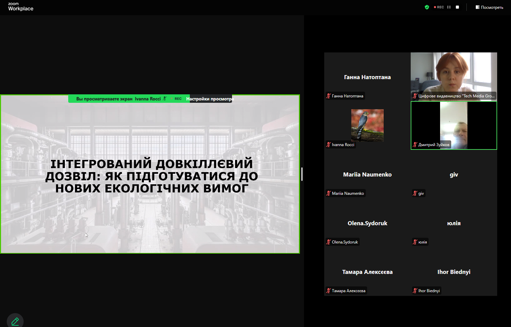
Task: Pause the recording
Action: click(449, 7)
